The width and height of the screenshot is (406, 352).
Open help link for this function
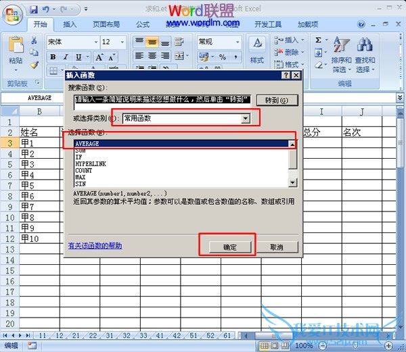click(95, 245)
